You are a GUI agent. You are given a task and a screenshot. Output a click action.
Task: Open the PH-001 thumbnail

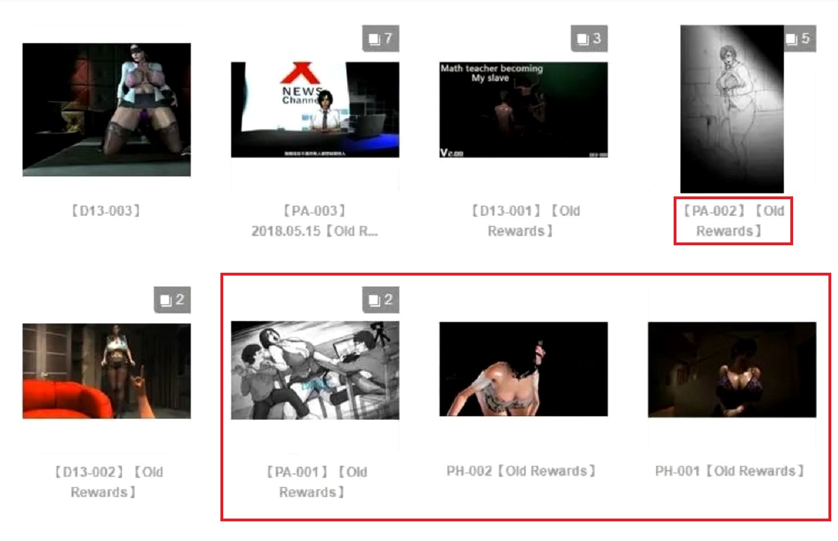coord(732,370)
